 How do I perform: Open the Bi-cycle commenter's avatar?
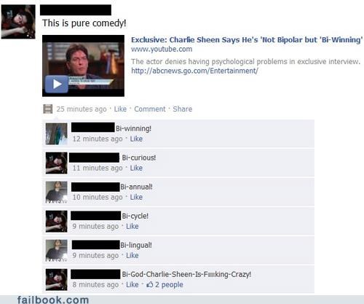tap(57, 222)
